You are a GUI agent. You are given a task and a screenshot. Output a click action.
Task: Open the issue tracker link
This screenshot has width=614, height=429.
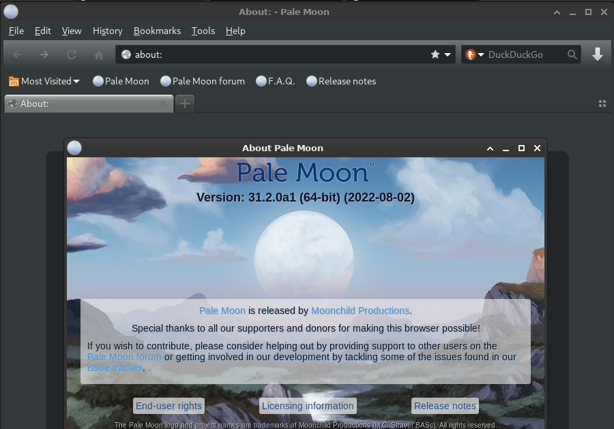tap(115, 368)
